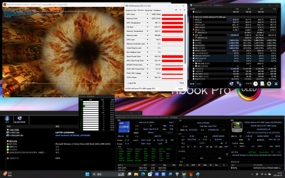Switch to Sensors tab in GPU-Z
The image size is (285, 178).
pyautogui.click(x=140, y=10)
